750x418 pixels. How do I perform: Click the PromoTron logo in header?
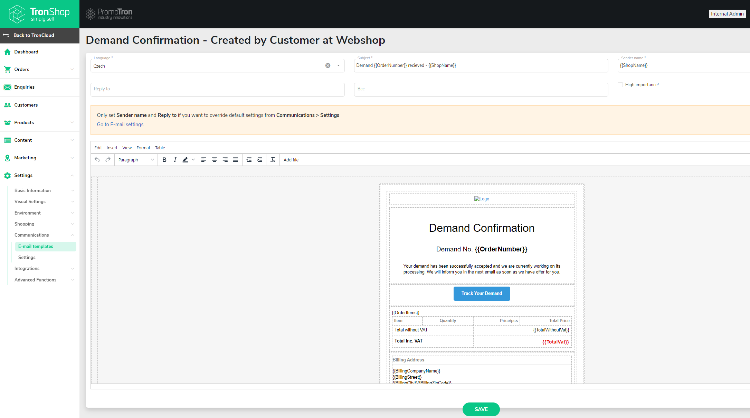(109, 14)
